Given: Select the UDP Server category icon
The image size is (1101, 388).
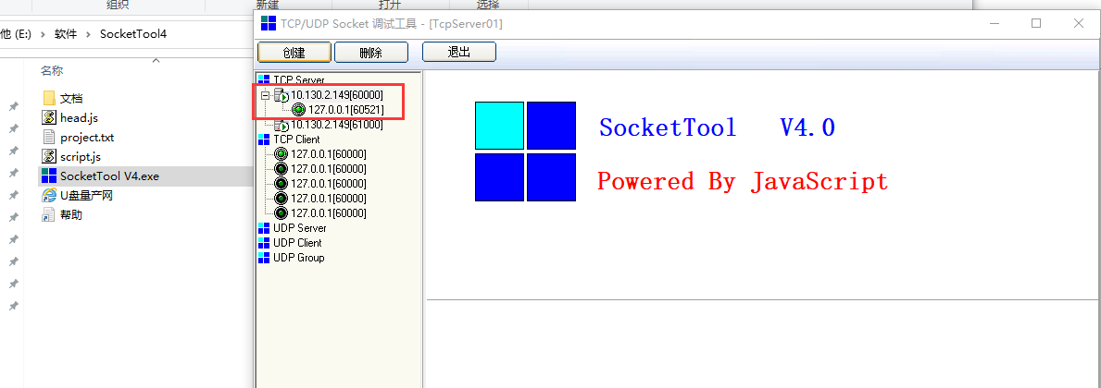Looking at the screenshot, I should point(264,228).
